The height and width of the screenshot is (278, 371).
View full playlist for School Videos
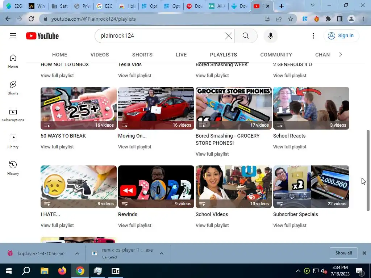(212, 225)
